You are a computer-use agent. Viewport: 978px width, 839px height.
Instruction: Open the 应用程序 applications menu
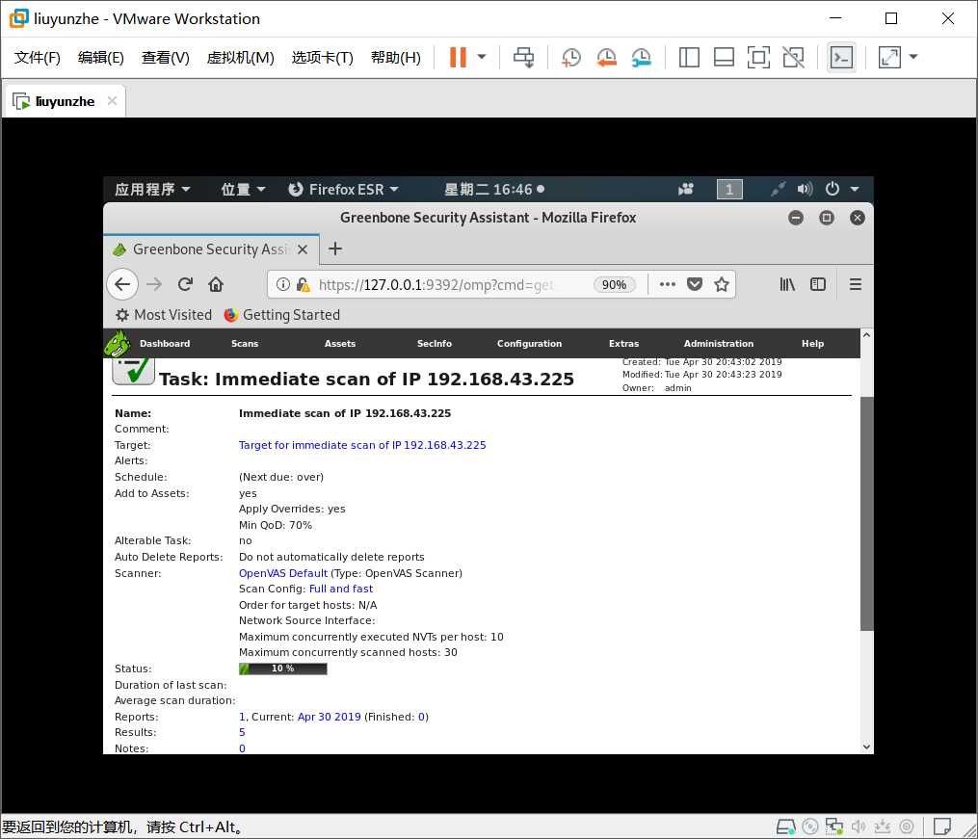point(152,189)
